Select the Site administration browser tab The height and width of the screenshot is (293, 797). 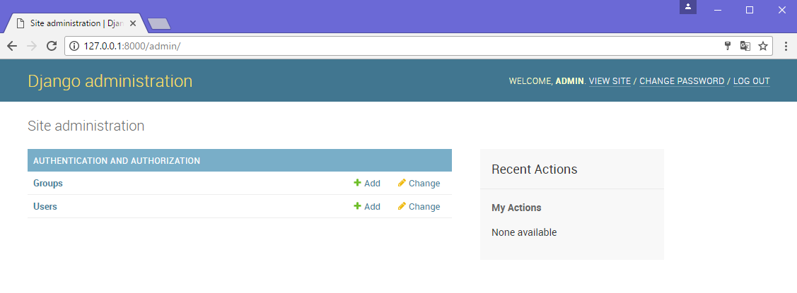75,23
